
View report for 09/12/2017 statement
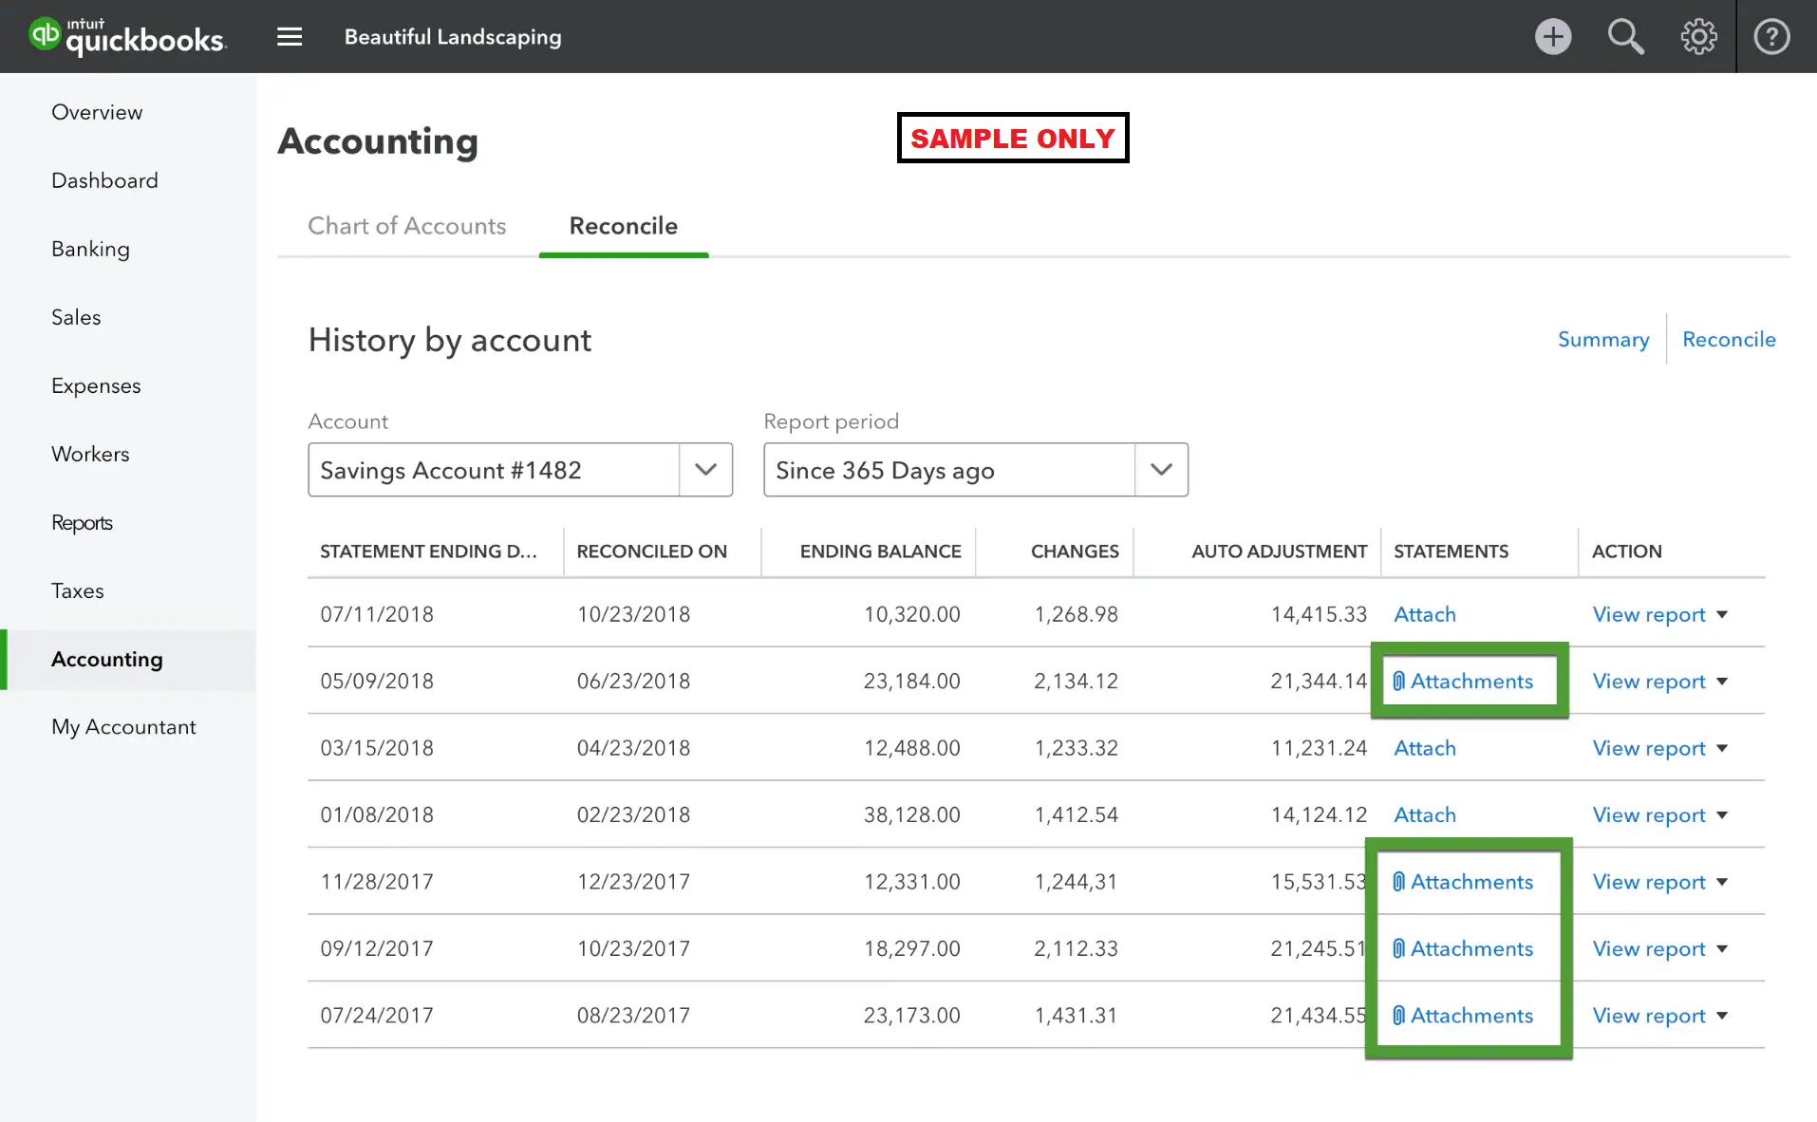[x=1649, y=949]
